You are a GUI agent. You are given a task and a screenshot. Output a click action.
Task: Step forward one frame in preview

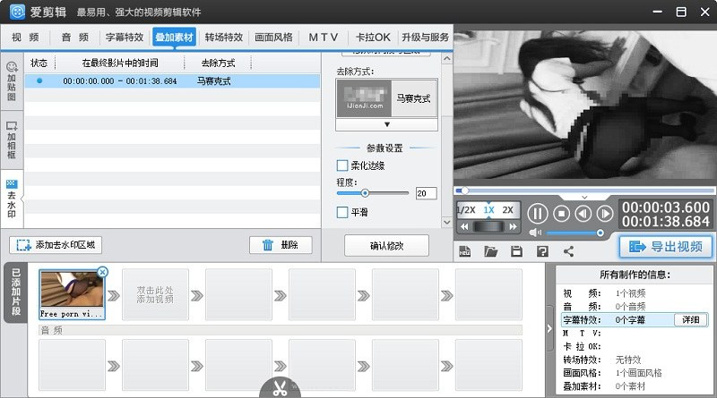click(x=605, y=214)
